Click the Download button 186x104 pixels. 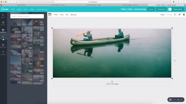[161, 9]
